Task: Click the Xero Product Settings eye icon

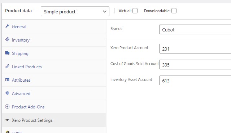Action: click(x=7, y=120)
